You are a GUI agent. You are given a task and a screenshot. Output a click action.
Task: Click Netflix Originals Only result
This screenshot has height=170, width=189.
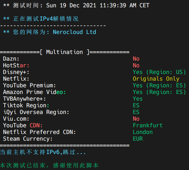click(156, 79)
